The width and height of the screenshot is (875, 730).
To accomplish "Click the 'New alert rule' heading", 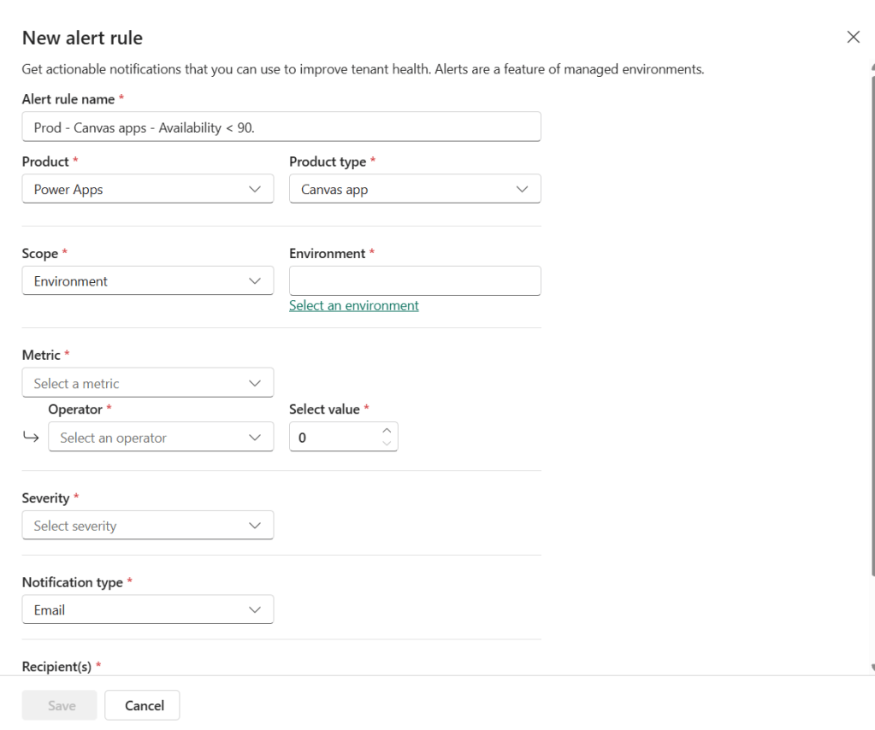I will [82, 38].
